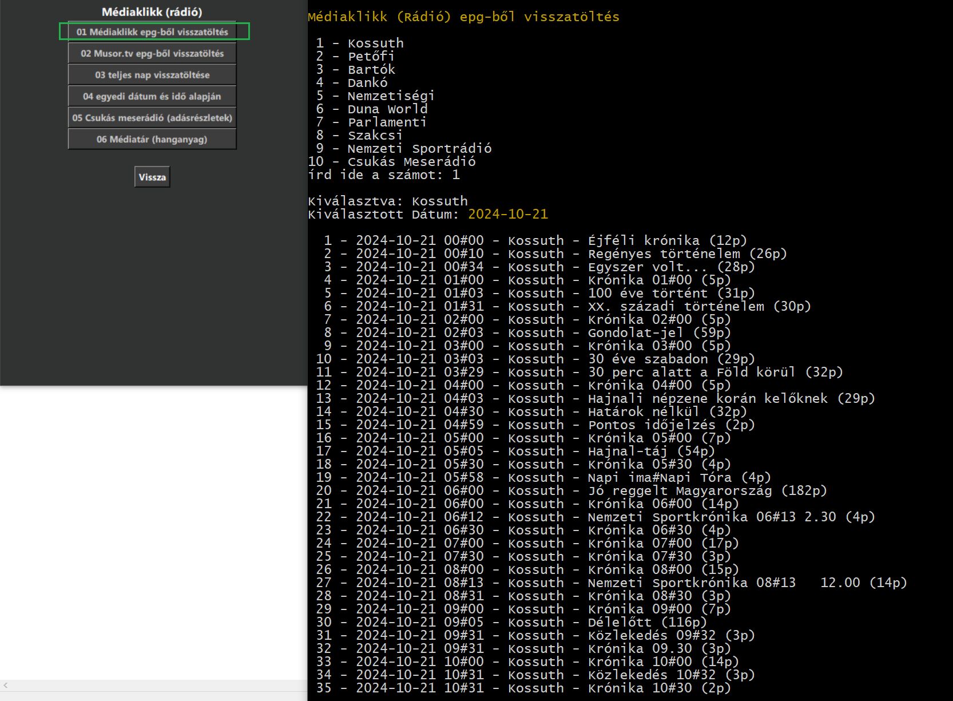Image resolution: width=953 pixels, height=701 pixels.
Task: Click the 'írd ide a számot: 1' prompt
Action: tap(384, 175)
